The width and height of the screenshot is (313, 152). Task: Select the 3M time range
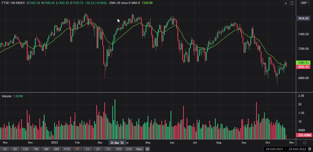[46, 149]
